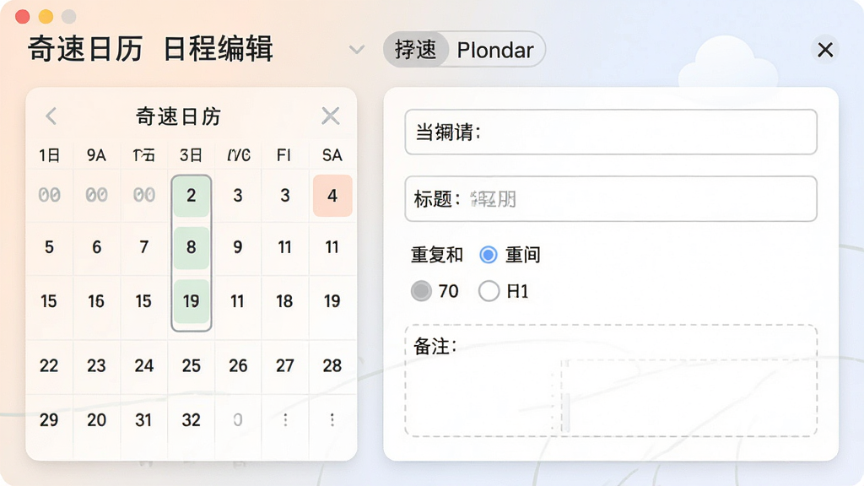Select date 19 in green column
The image size is (864, 486).
192,301
